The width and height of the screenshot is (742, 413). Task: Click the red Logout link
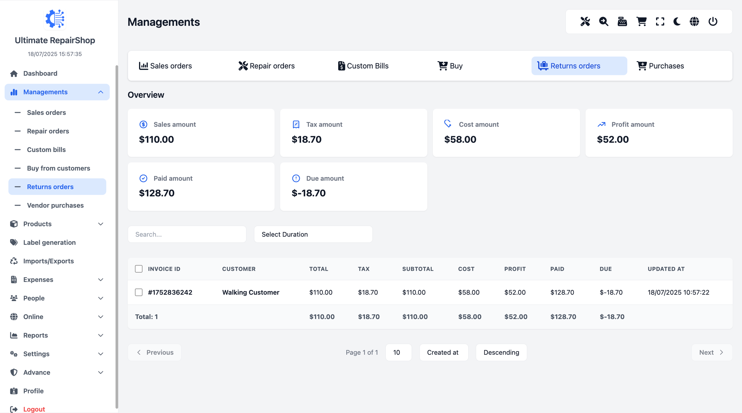click(34, 409)
